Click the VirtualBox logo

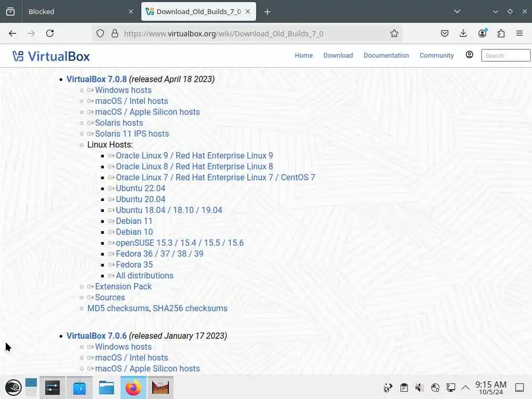[51, 56]
